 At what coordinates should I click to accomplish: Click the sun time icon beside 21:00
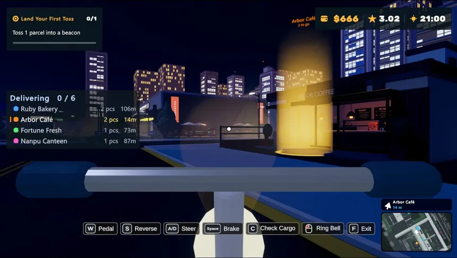point(413,19)
